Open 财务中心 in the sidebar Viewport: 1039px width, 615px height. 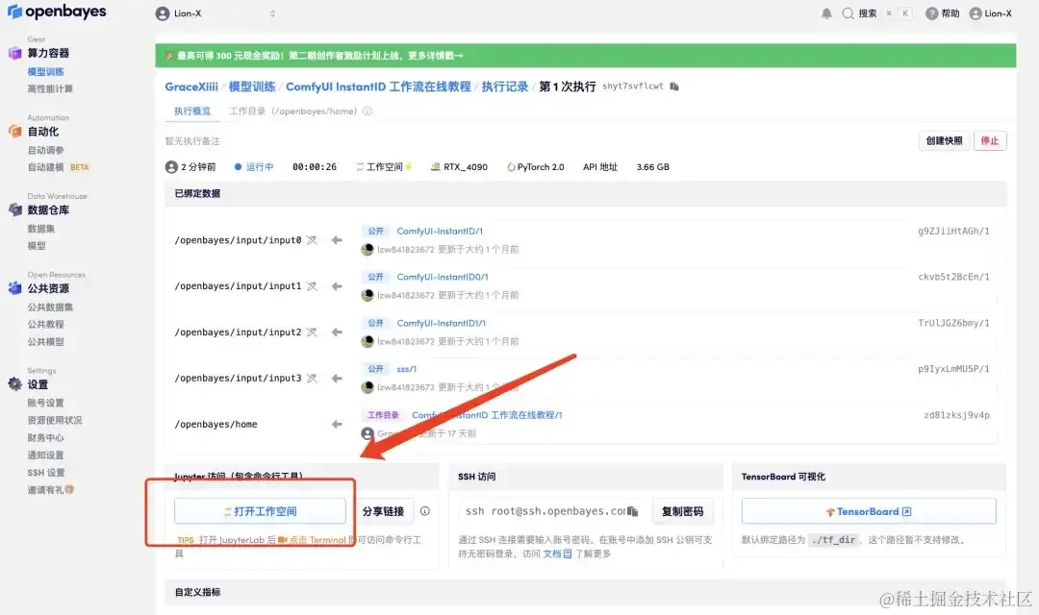[46, 437]
